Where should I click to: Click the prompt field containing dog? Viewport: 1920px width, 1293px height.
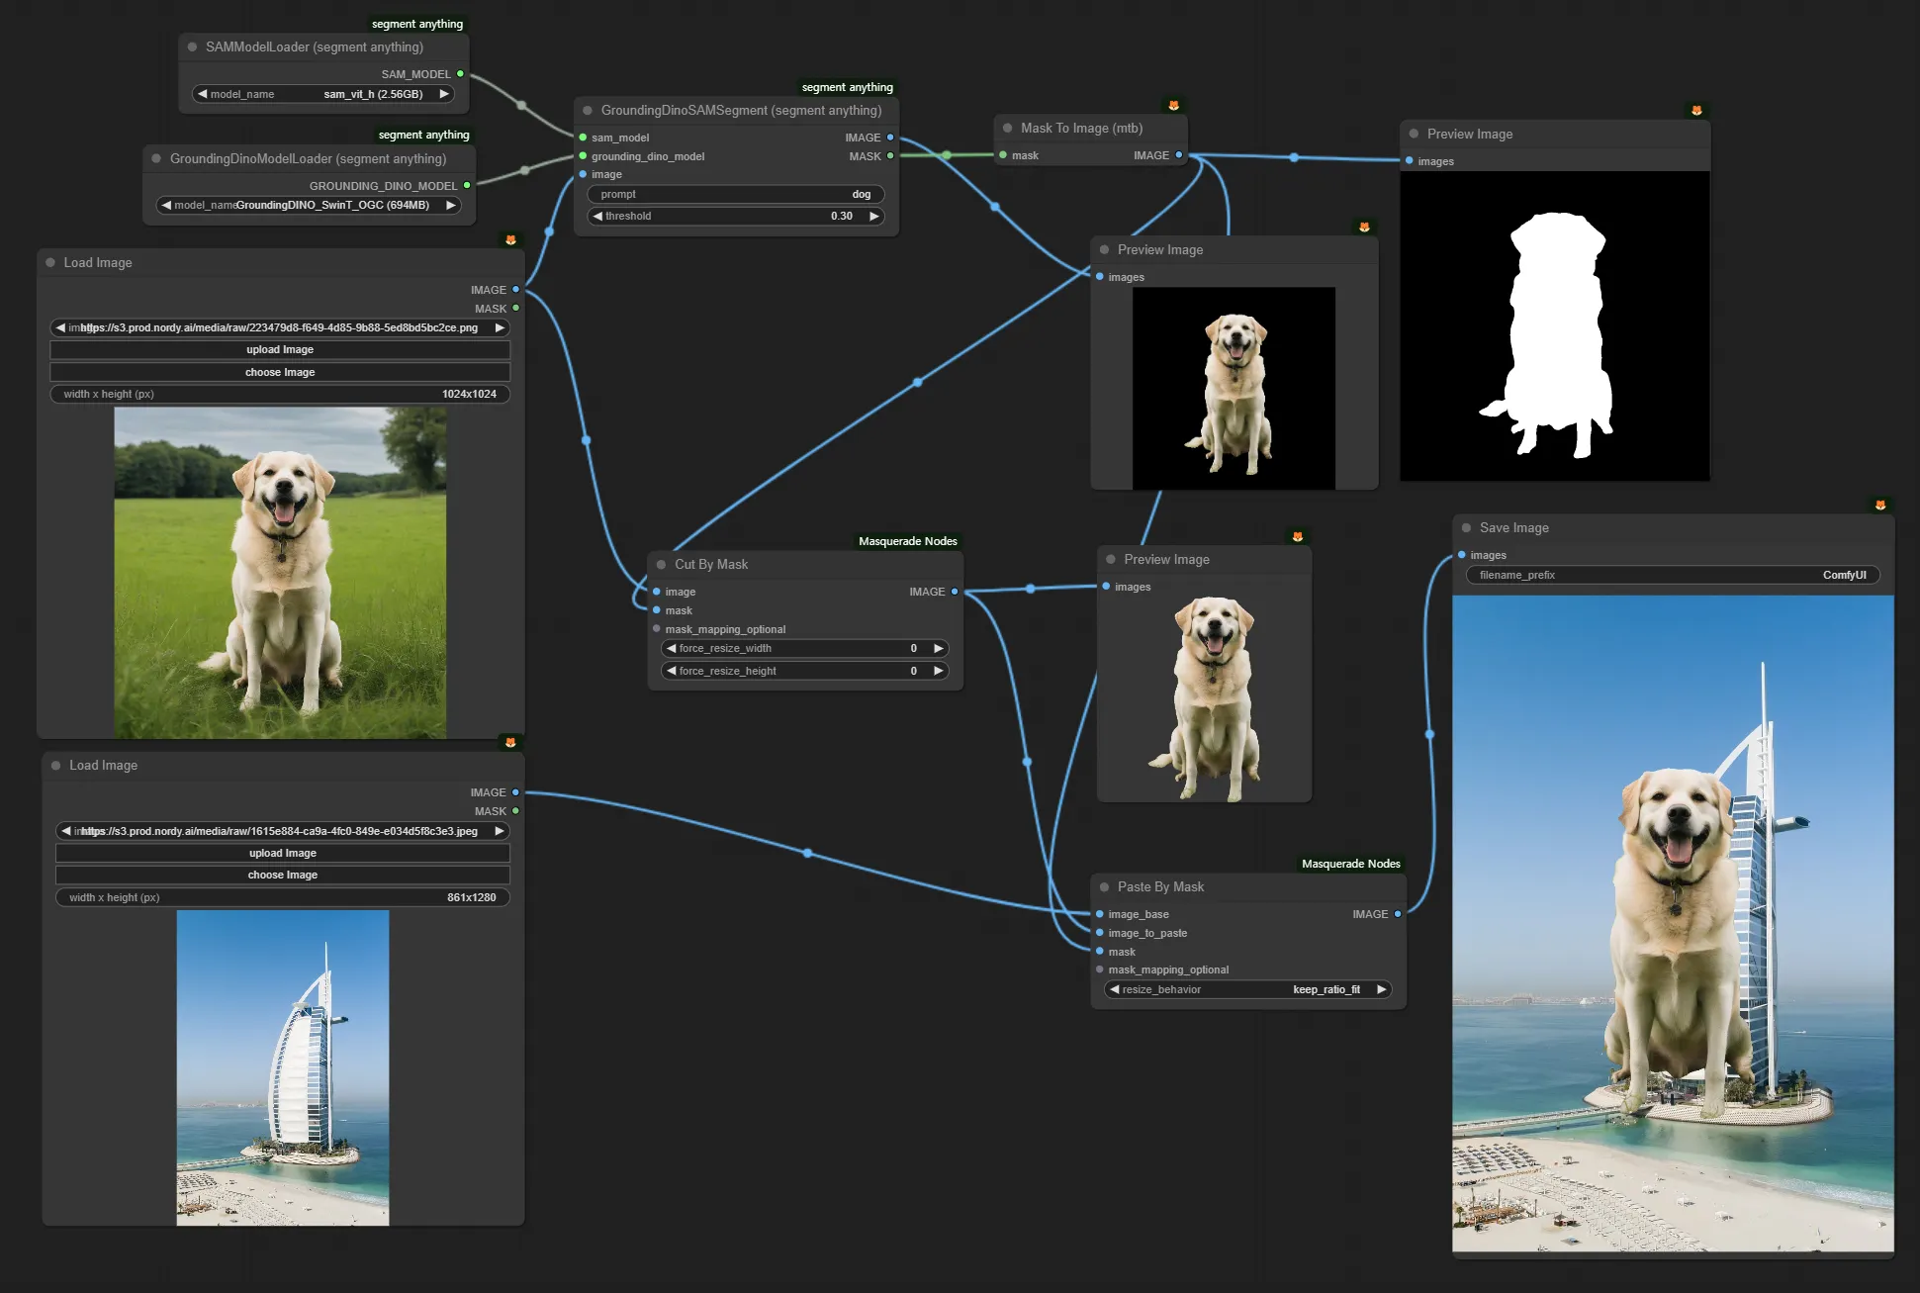point(735,195)
